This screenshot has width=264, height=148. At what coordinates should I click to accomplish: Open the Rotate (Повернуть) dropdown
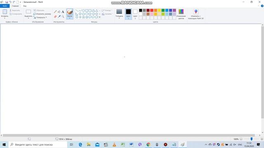(40, 17)
